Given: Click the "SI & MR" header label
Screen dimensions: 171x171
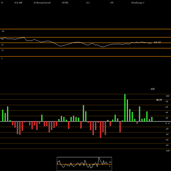Looking at the screenshot, I should (x=18, y=3).
